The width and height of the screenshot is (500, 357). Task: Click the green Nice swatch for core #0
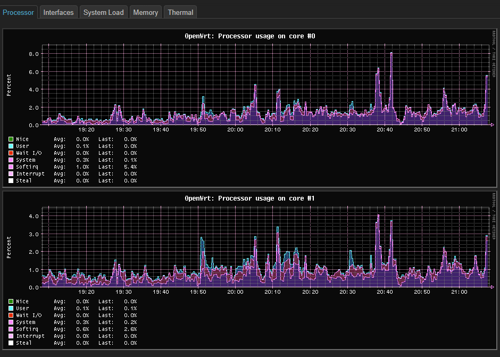click(x=11, y=139)
